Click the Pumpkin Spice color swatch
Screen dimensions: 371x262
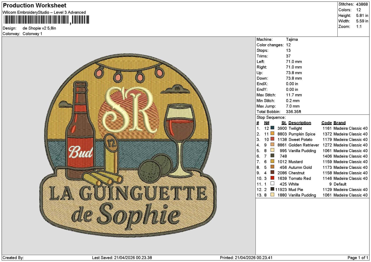pyautogui.click(x=272, y=133)
